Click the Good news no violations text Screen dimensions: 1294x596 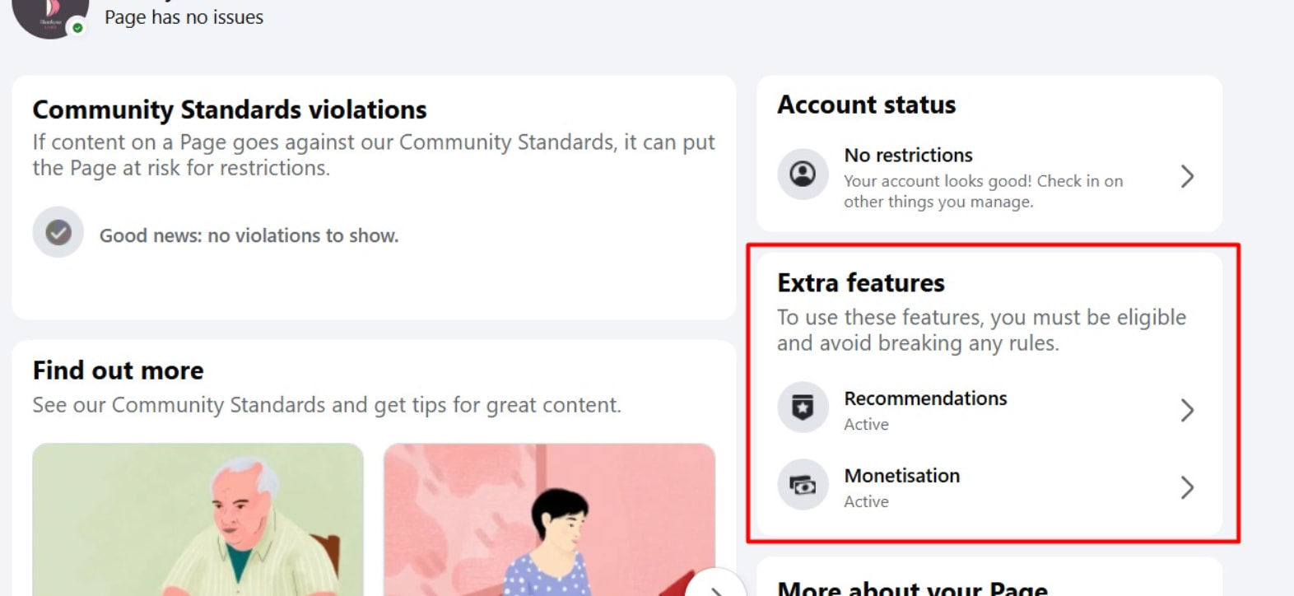[x=249, y=235]
